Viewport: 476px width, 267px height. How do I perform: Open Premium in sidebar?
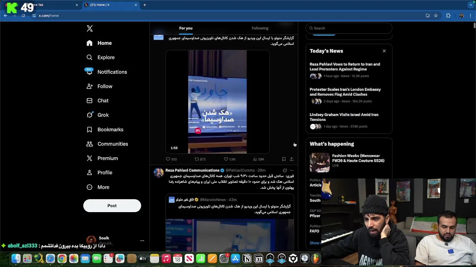(x=102, y=158)
